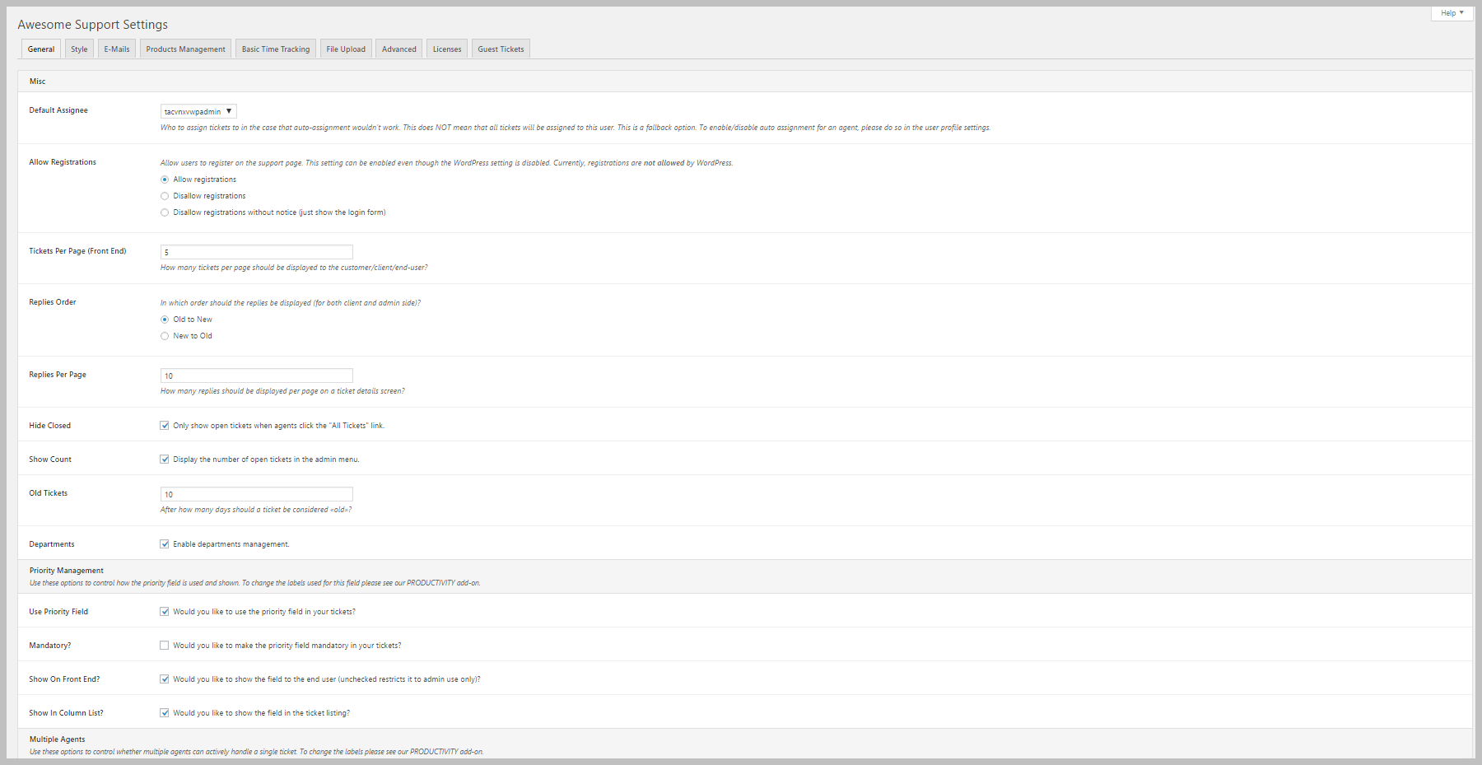1482x765 pixels.
Task: Enable the Mandatory priority field checkbox
Action: pyautogui.click(x=165, y=646)
